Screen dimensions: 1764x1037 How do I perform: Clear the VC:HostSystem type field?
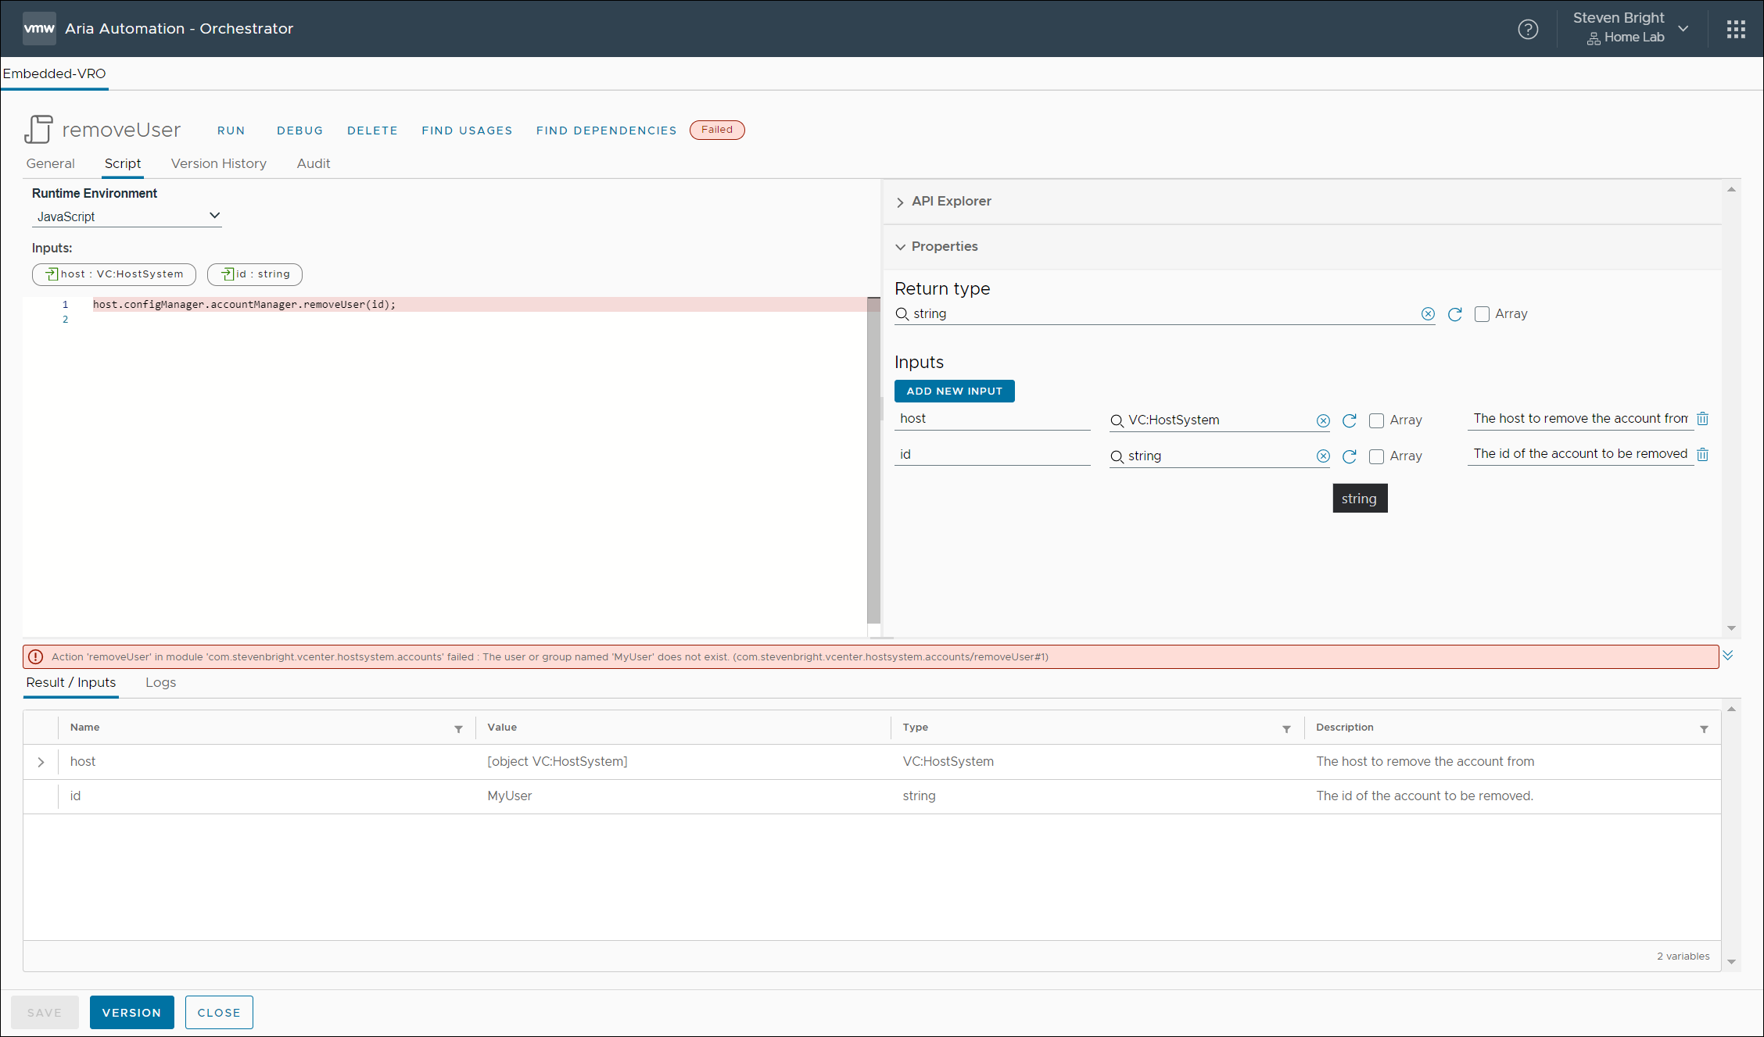click(1323, 420)
